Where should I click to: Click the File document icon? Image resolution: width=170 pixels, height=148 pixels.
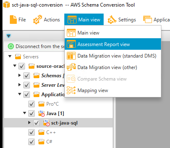point(13,19)
